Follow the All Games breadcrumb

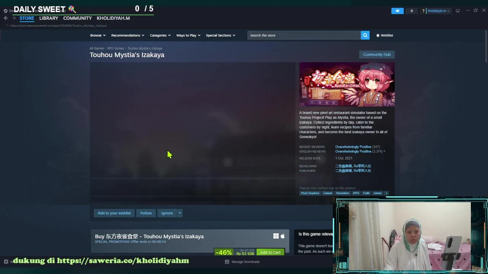97,48
